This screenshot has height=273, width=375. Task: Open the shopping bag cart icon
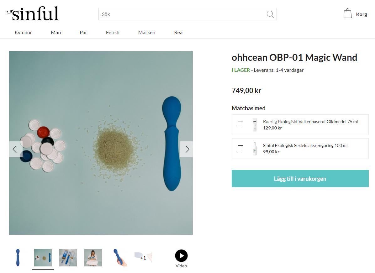(347, 13)
